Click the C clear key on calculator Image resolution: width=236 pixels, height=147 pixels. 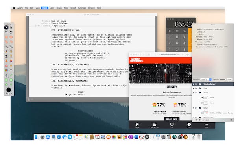[x=170, y=31]
